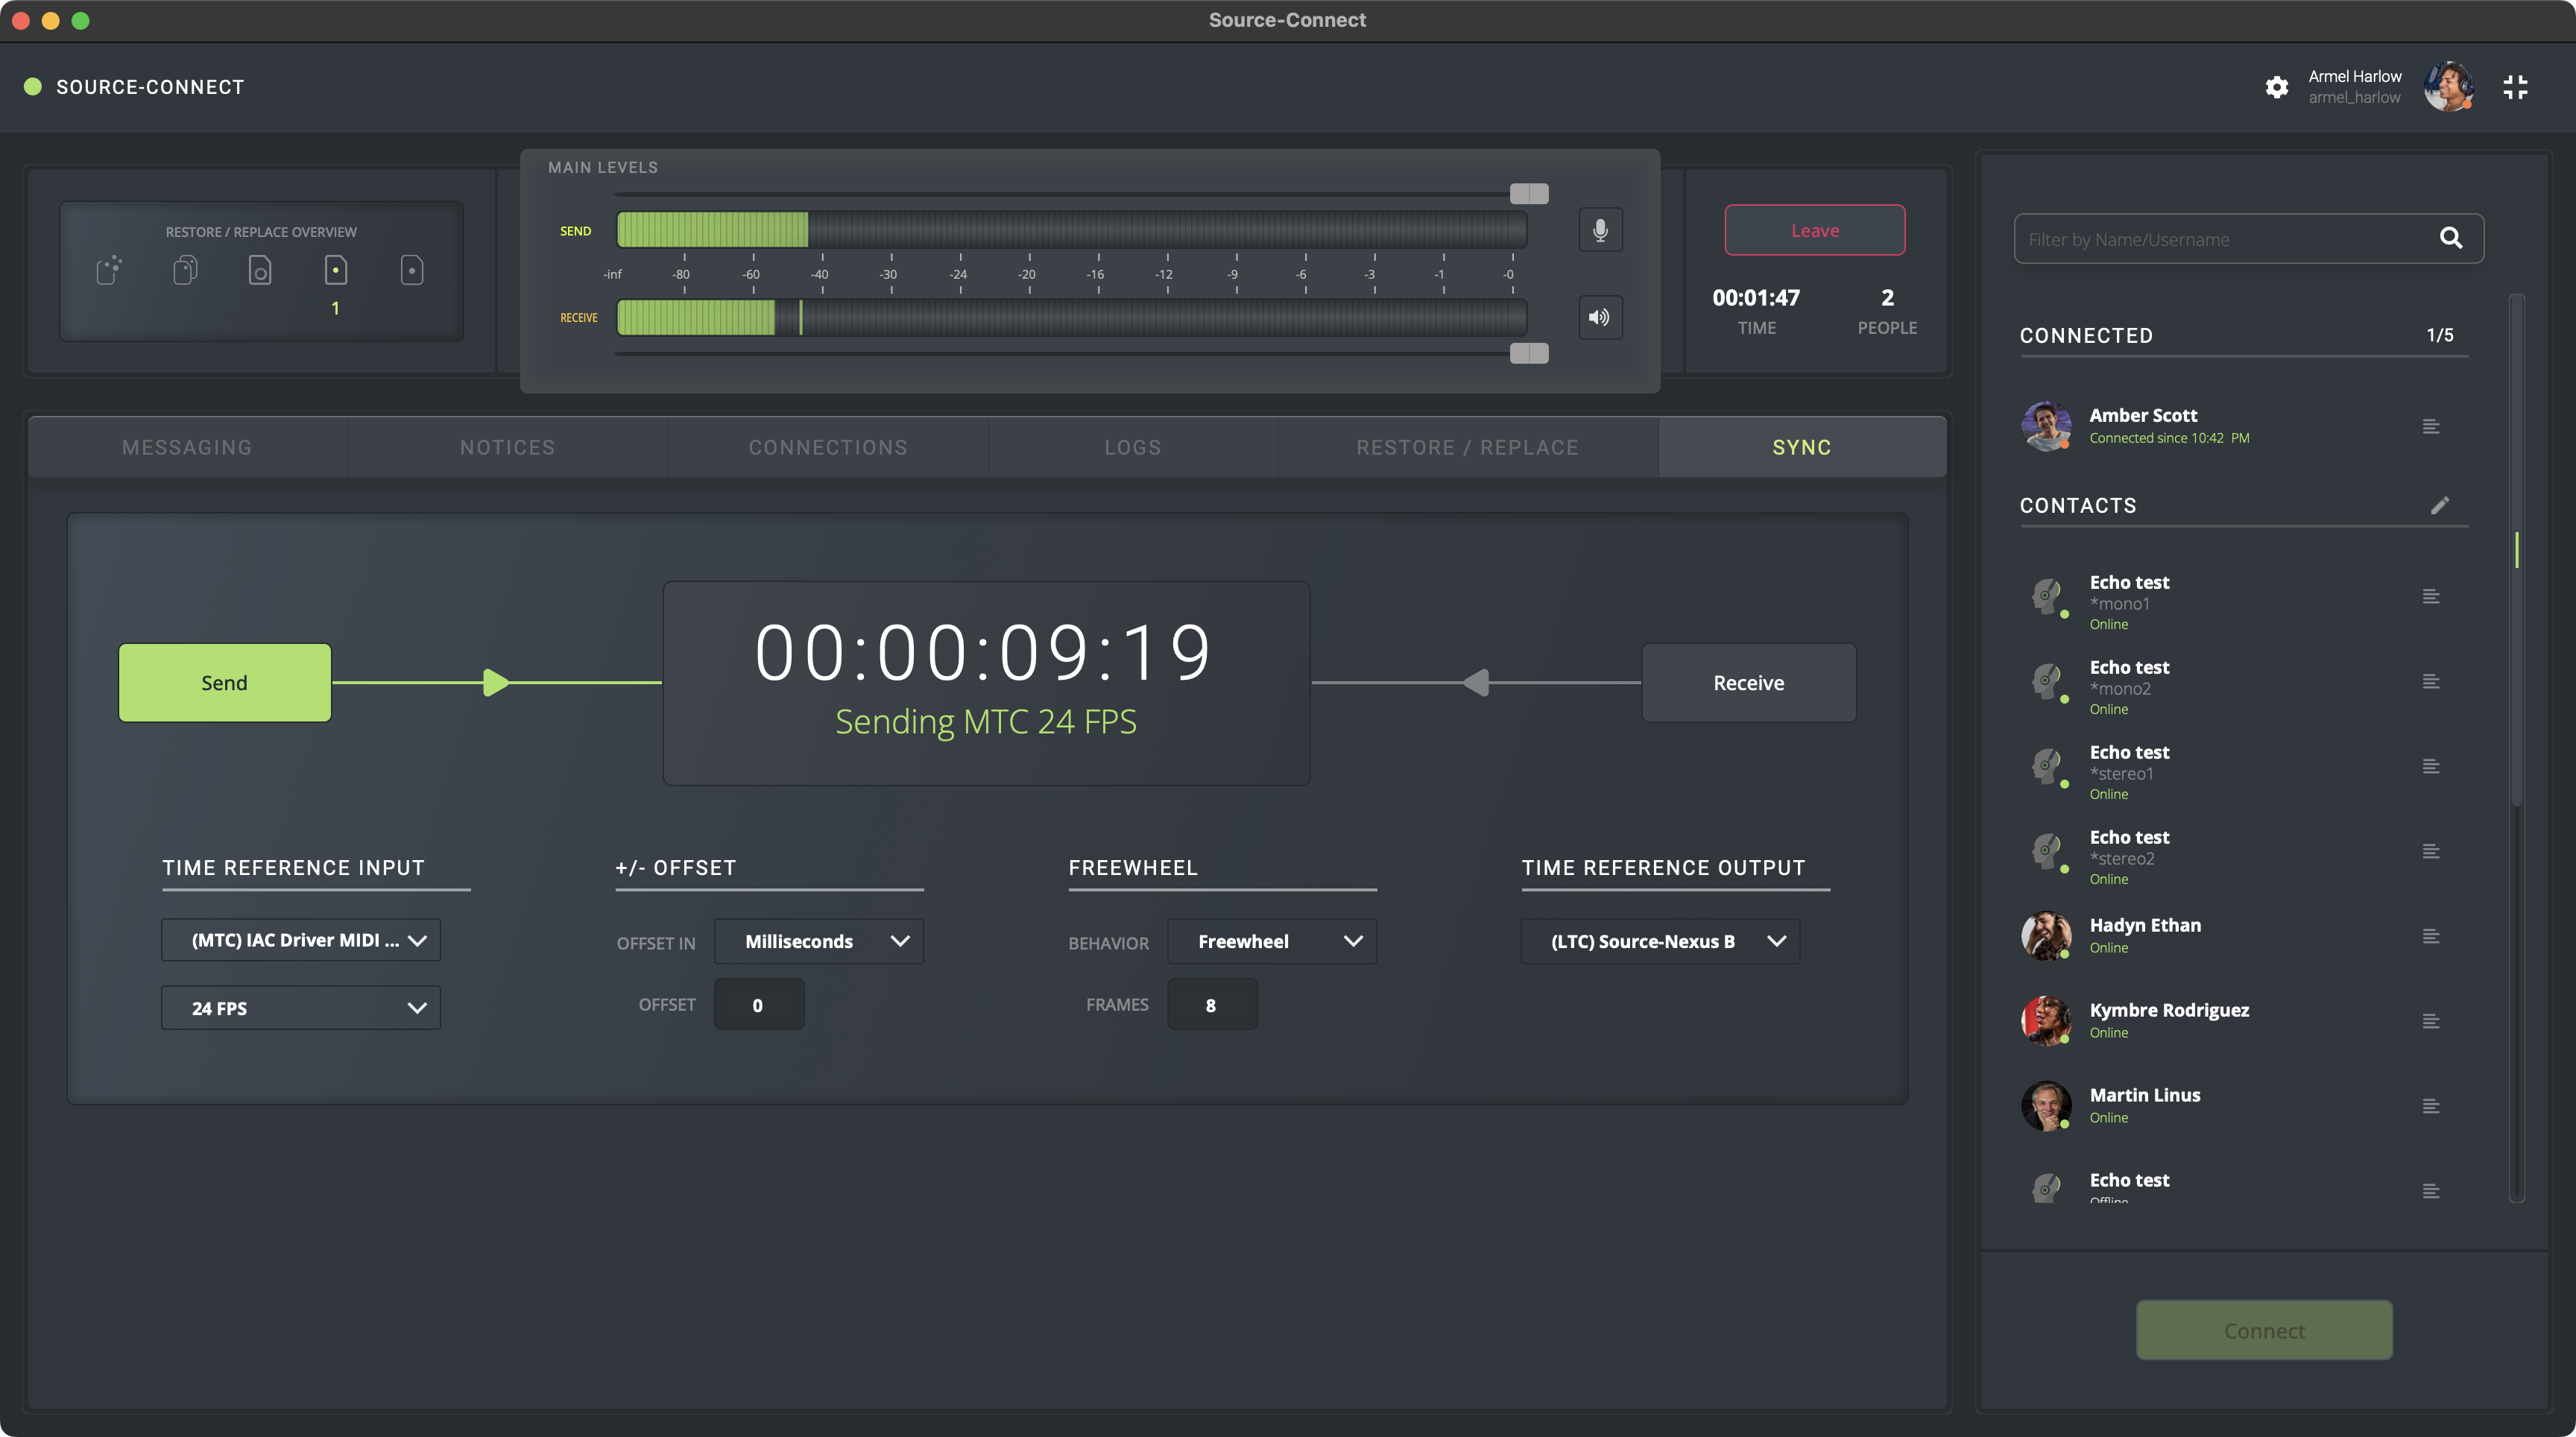The width and height of the screenshot is (2576, 1437).
Task: Switch to the Messaging tab
Action: [187, 447]
